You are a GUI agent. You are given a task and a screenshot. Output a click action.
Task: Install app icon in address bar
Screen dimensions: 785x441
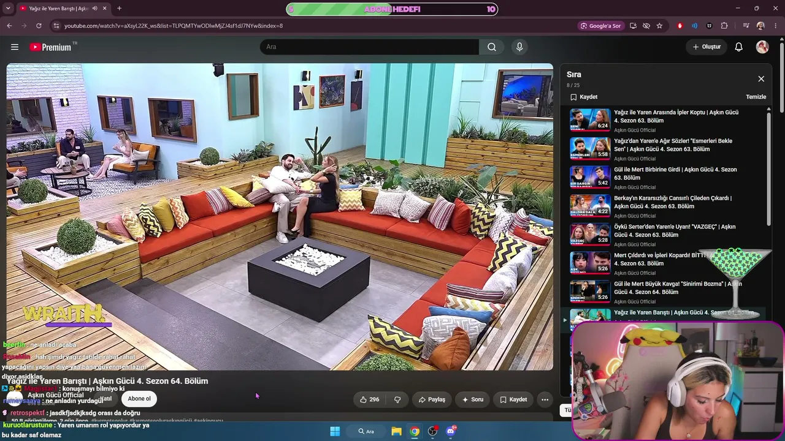tap(633, 26)
